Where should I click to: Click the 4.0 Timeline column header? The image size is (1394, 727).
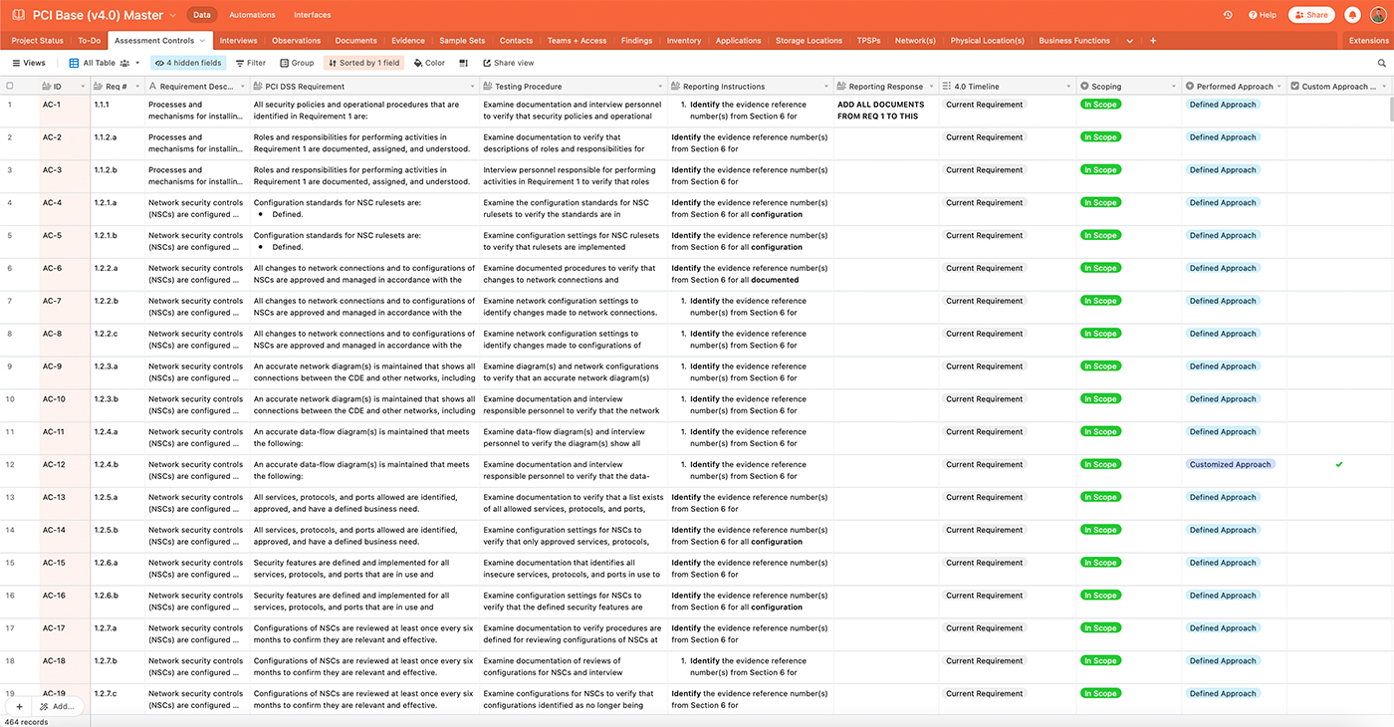point(1008,87)
